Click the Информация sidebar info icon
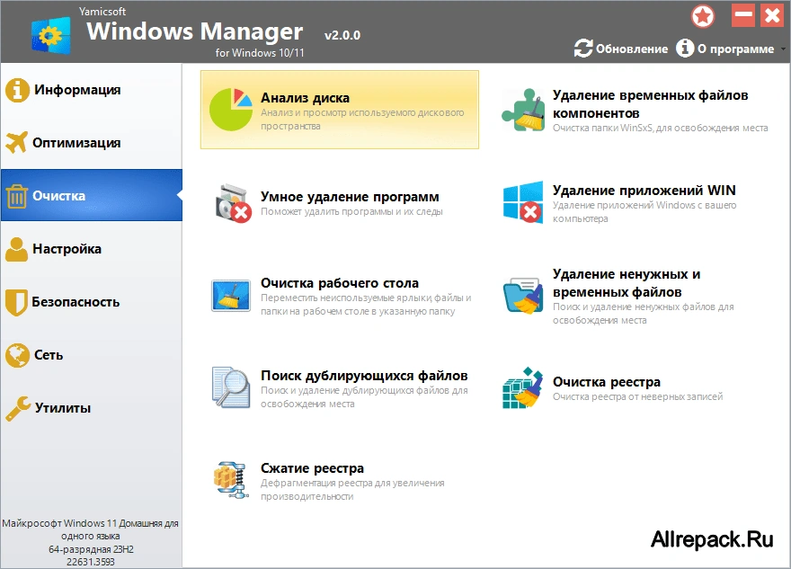This screenshot has width=791, height=569. (17, 90)
